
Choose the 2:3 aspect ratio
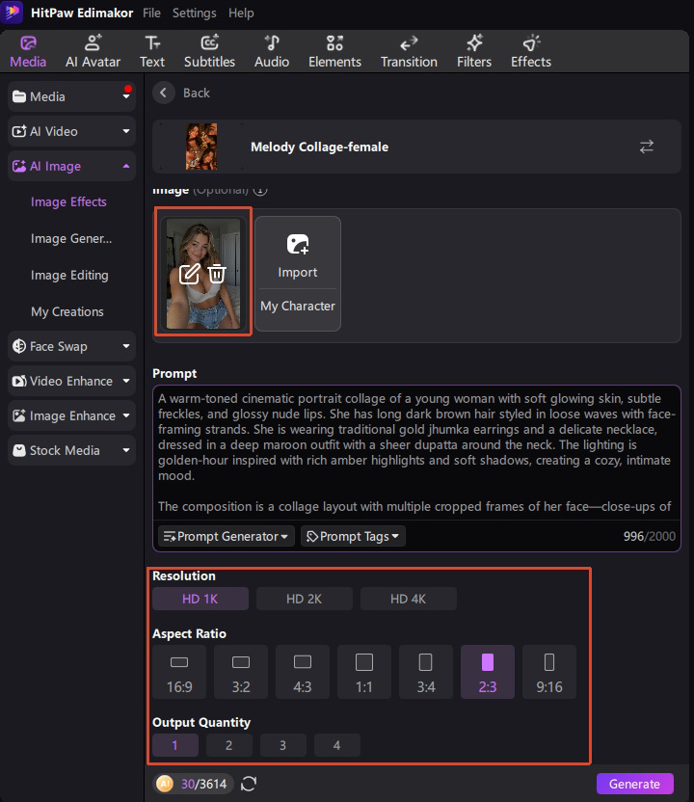point(488,672)
